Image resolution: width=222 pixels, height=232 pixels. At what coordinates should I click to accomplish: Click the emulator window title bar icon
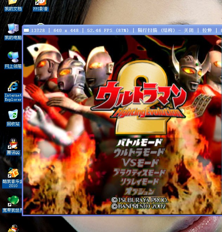pos(26,30)
